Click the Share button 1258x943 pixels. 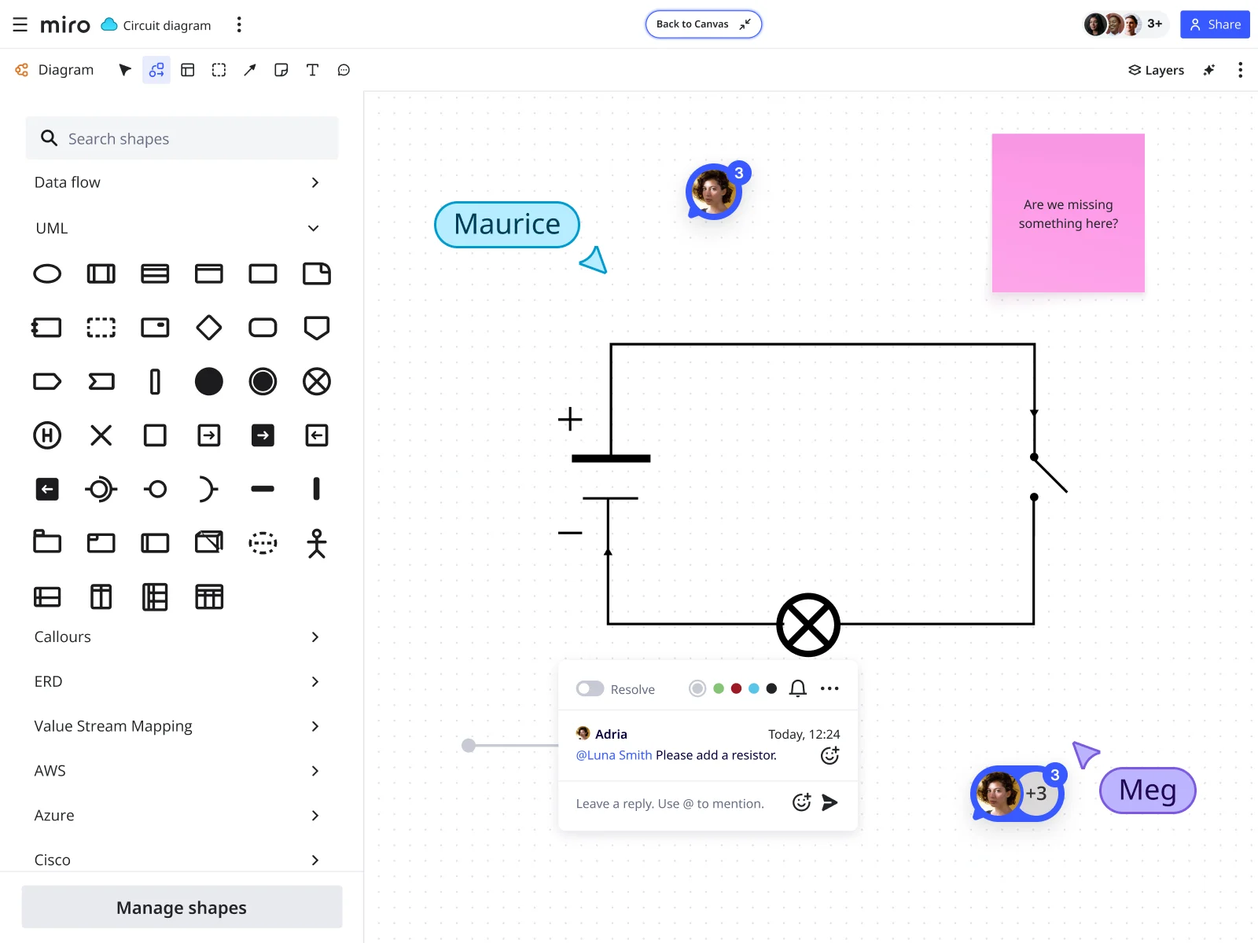(1215, 24)
